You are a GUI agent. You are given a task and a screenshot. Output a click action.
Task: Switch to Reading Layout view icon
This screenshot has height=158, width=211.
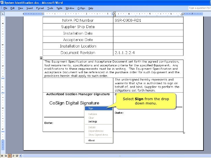coord(17,156)
